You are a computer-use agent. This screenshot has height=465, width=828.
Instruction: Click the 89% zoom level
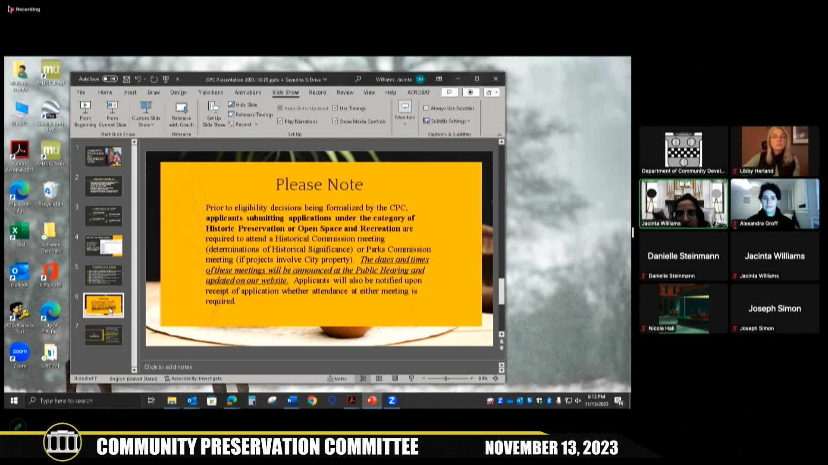pos(483,378)
